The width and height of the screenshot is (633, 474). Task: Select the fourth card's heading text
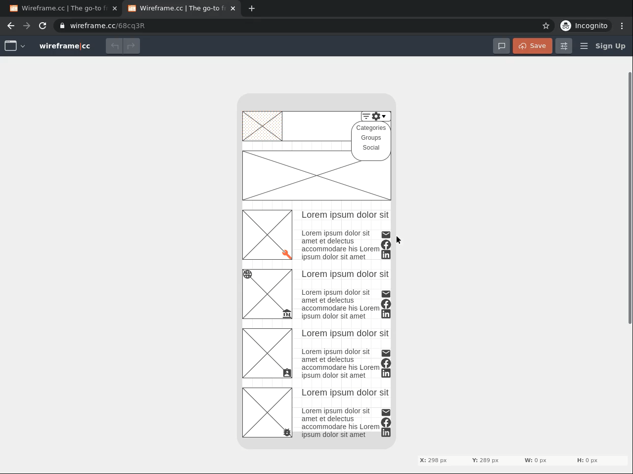click(345, 393)
